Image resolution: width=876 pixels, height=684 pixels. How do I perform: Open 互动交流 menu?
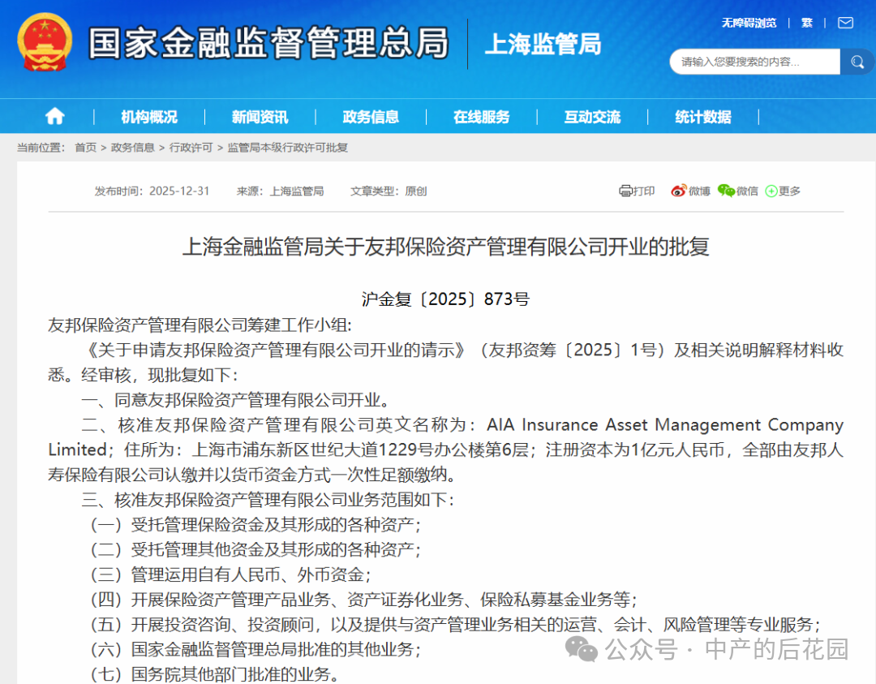(592, 117)
